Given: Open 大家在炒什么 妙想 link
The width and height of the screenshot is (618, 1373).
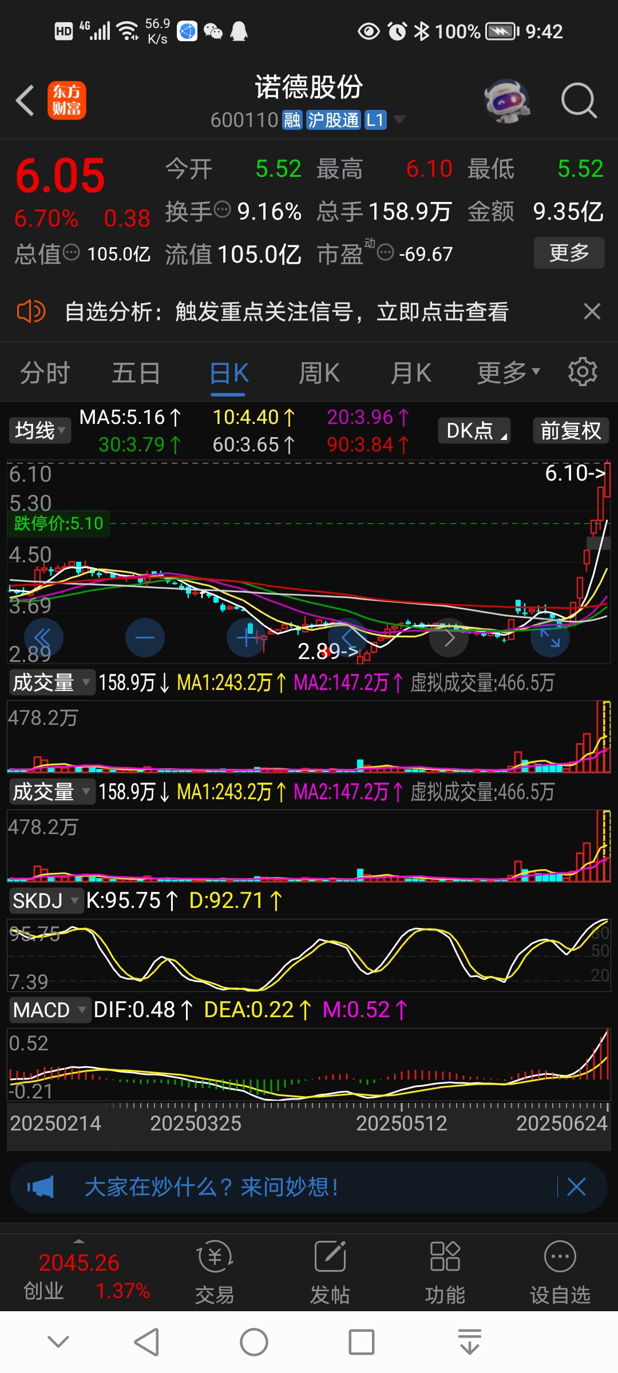Looking at the screenshot, I should tap(211, 1187).
